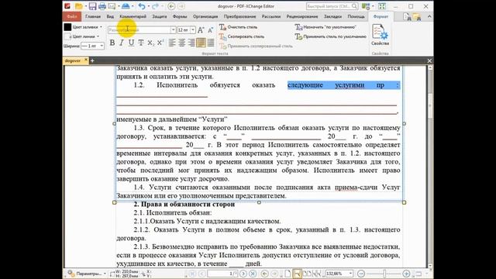Expand the fill color (Цвет заливки) dropdown
The width and height of the screenshot is (496, 279).
(x=102, y=27)
